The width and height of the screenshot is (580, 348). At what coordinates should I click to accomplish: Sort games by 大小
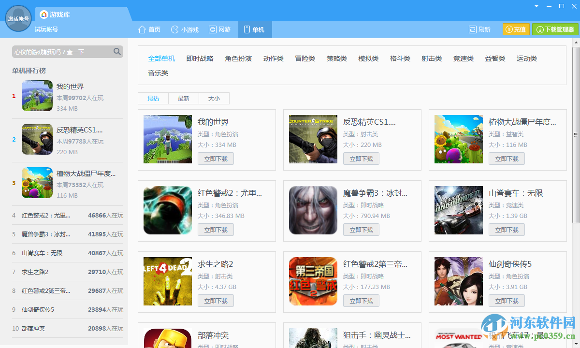pyautogui.click(x=214, y=99)
